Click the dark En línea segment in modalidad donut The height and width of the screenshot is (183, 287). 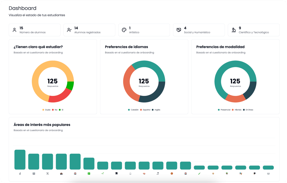click(x=251, y=90)
